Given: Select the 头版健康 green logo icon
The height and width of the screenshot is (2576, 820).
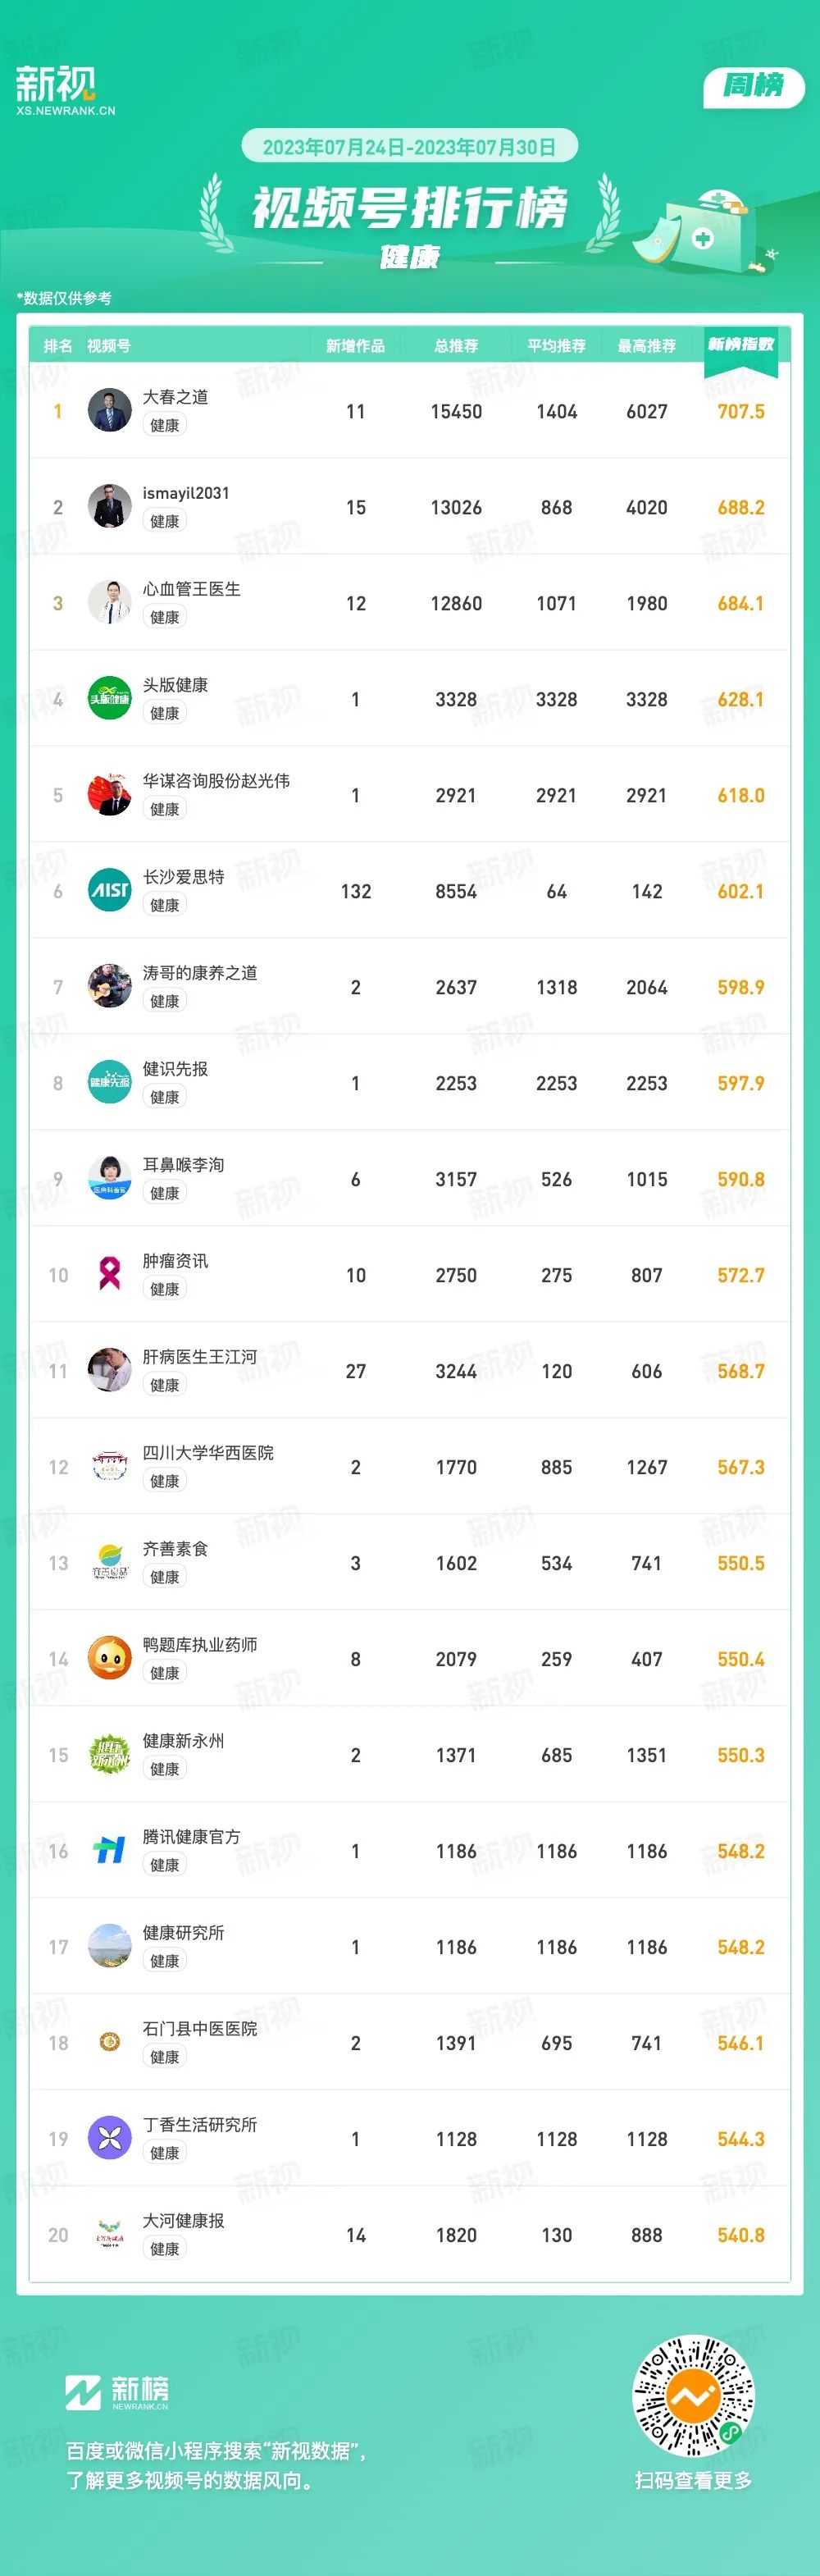Looking at the screenshot, I should coord(110,698).
